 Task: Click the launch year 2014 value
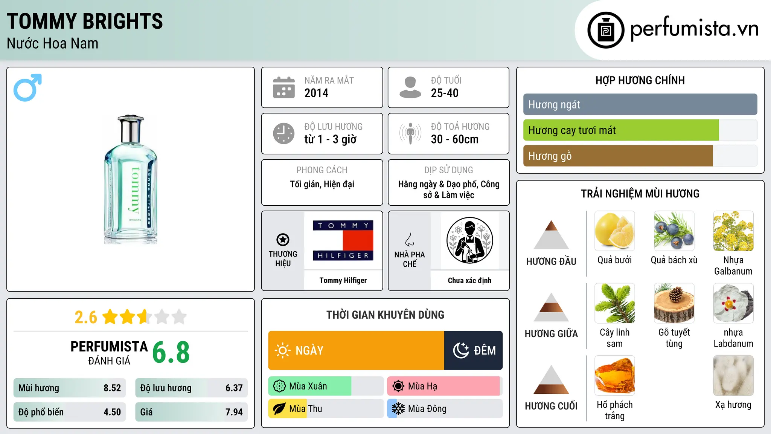pyautogui.click(x=316, y=93)
